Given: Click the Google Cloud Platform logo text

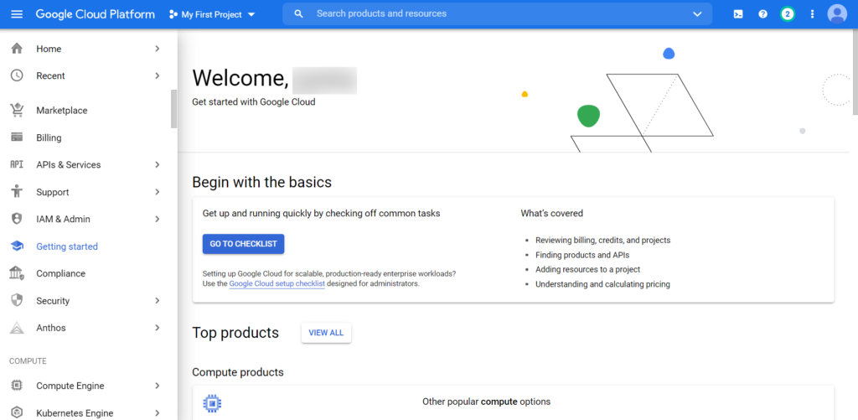Looking at the screenshot, I should (x=96, y=14).
